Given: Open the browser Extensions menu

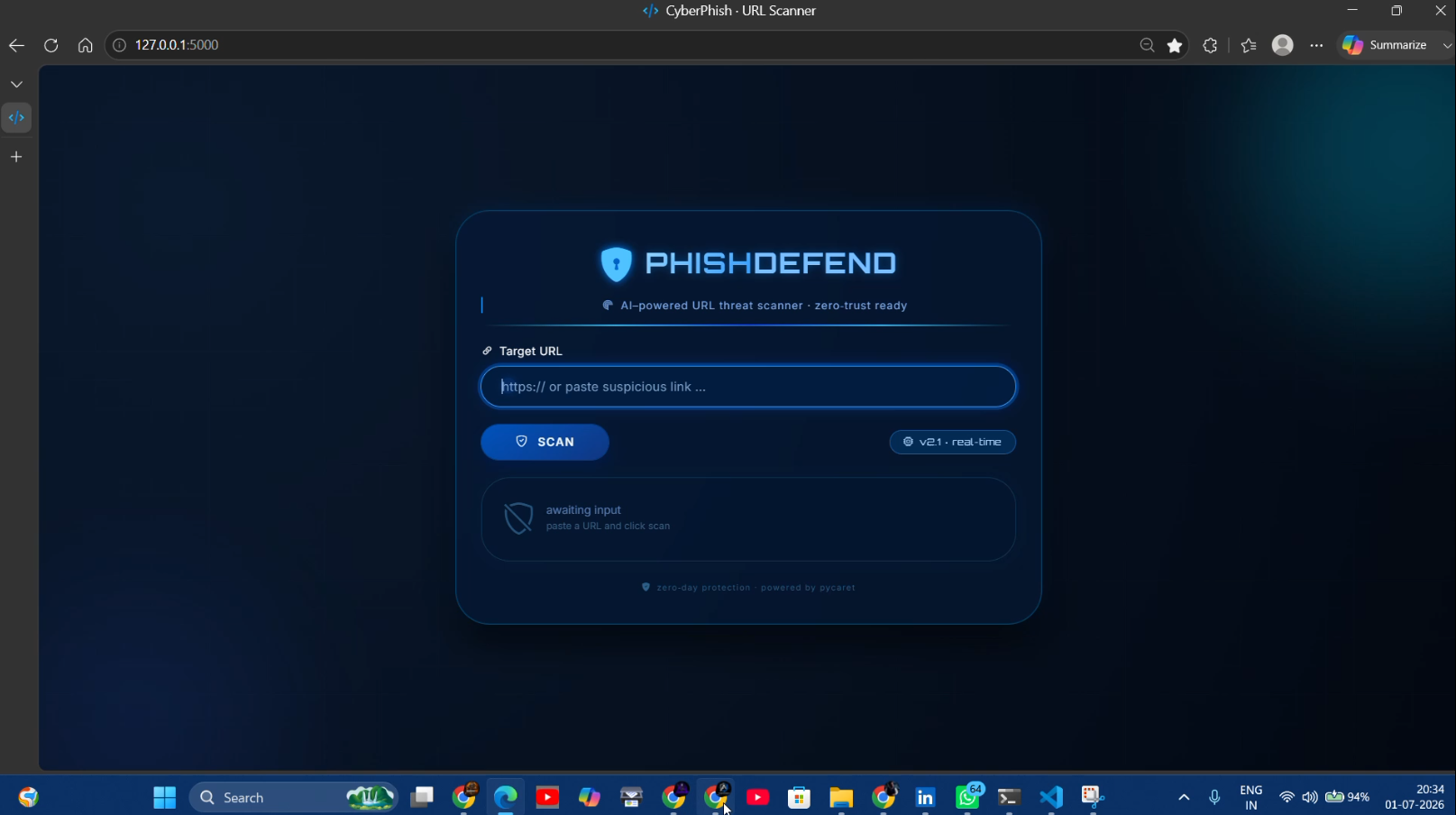Looking at the screenshot, I should click(x=1210, y=45).
